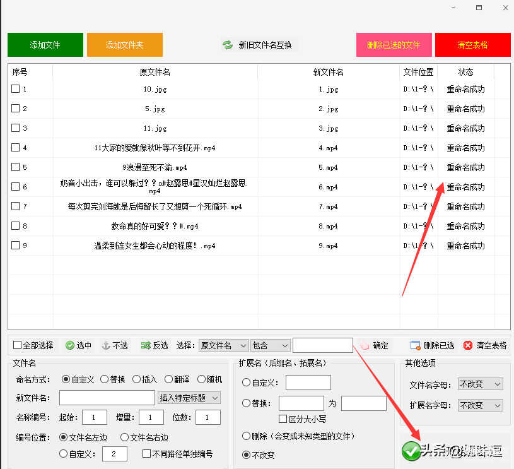This screenshot has height=469, width=514.
Task: Click the 确定 confirm filter icon
Action: coord(364,345)
